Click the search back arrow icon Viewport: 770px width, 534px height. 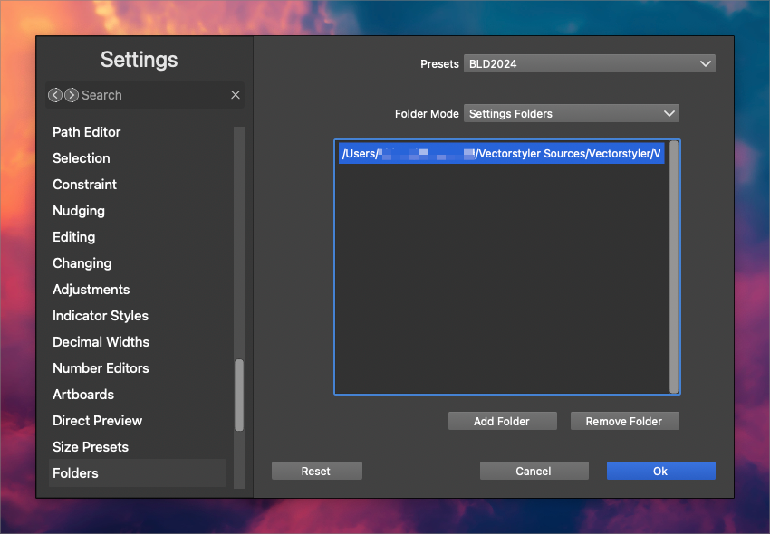tap(55, 95)
